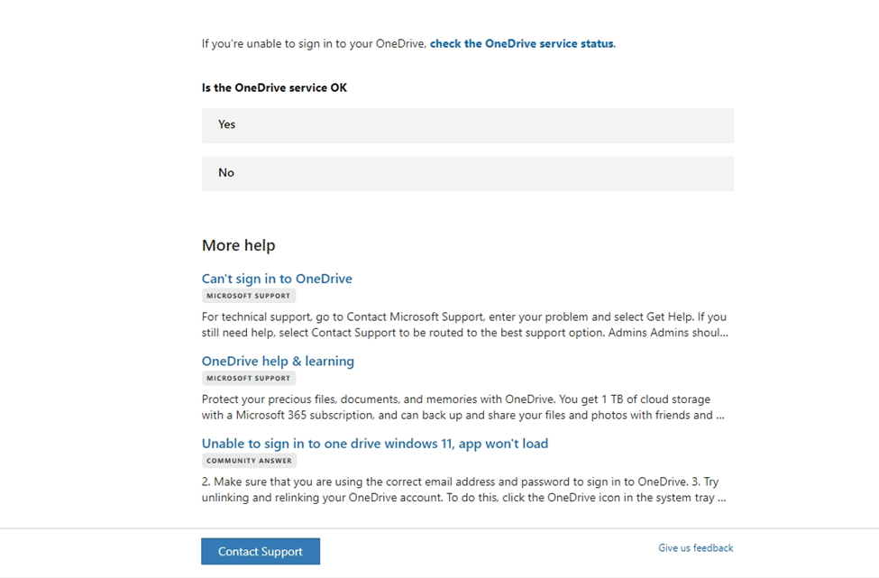879x578 pixels.
Task: Open the OneDrive service status link
Action: click(522, 43)
